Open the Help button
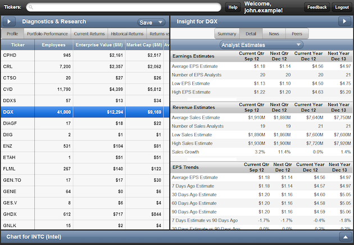The height and width of the screenshot is (245, 354). coord(233,7)
